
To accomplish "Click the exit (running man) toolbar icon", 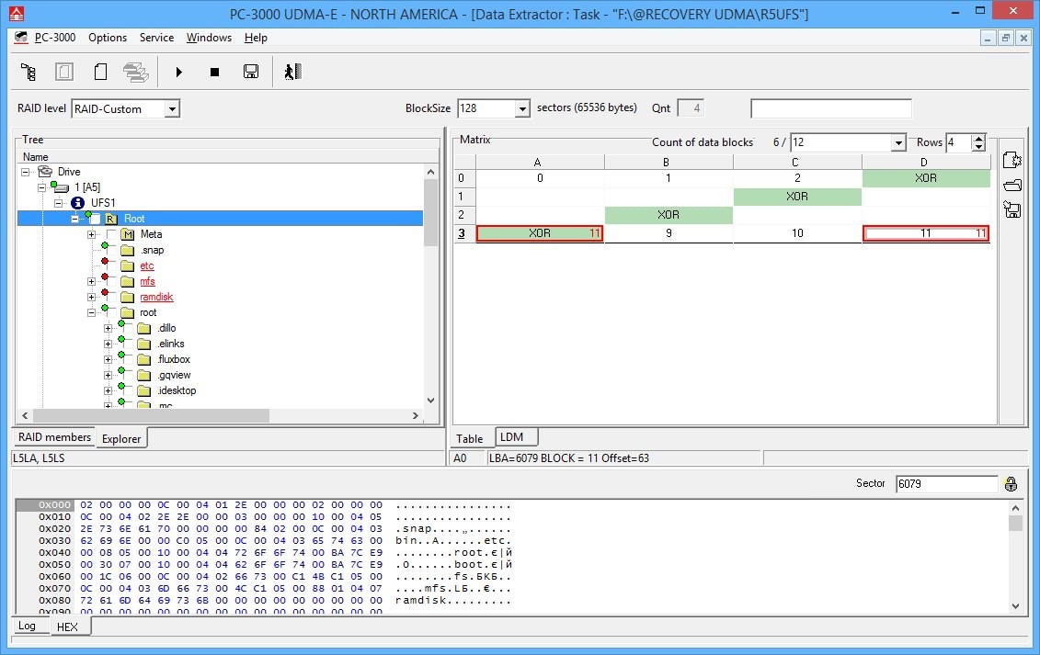I will [x=293, y=72].
